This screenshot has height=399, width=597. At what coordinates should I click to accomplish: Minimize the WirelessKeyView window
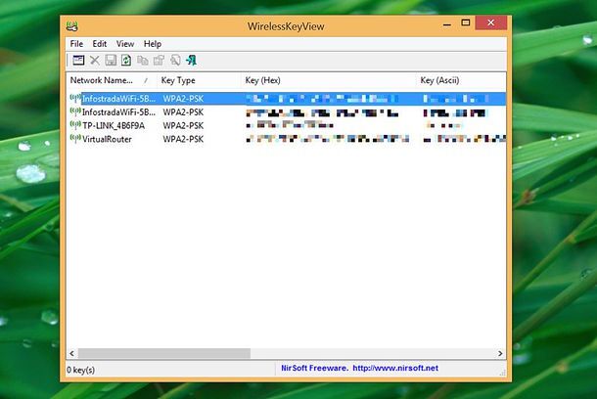click(x=447, y=24)
